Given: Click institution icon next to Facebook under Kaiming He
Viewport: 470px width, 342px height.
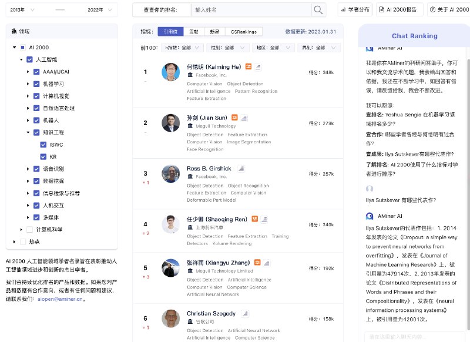Looking at the screenshot, I should click(190, 75).
